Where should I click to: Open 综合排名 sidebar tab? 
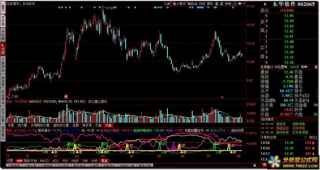pyautogui.click(x=3, y=97)
